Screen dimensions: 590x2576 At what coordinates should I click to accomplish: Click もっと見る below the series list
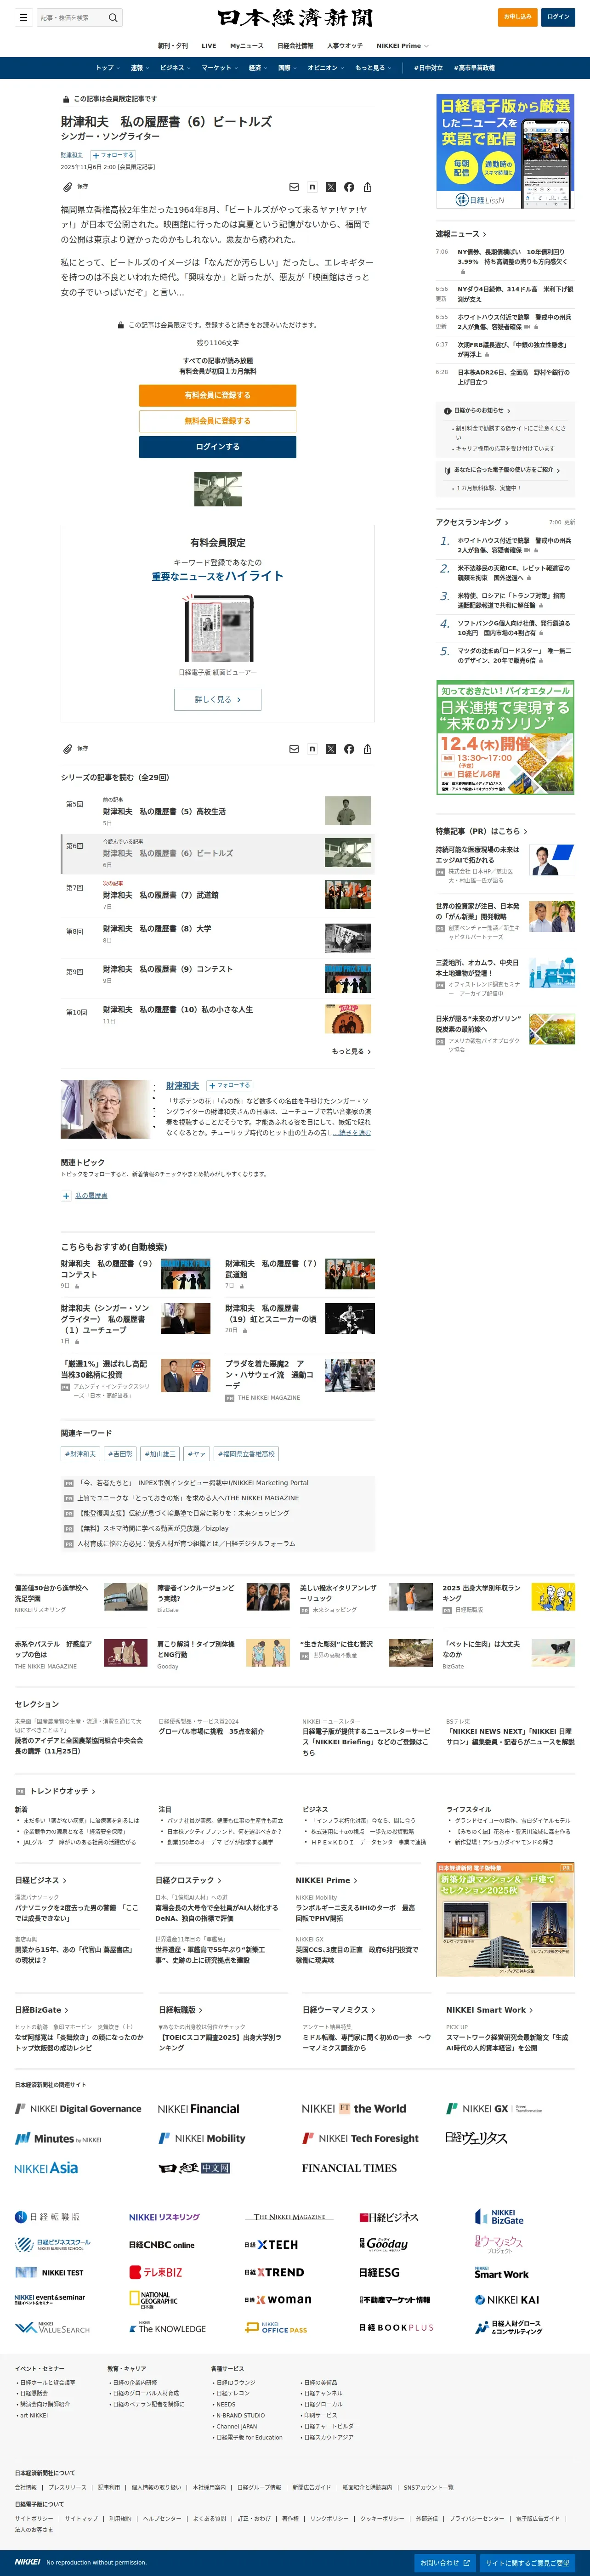(x=351, y=1051)
